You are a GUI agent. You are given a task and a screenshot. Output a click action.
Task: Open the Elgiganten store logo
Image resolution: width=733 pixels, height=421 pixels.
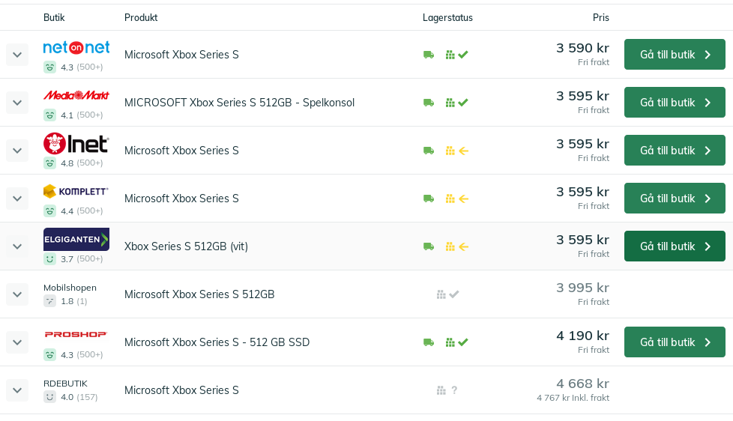pyautogui.click(x=76, y=239)
